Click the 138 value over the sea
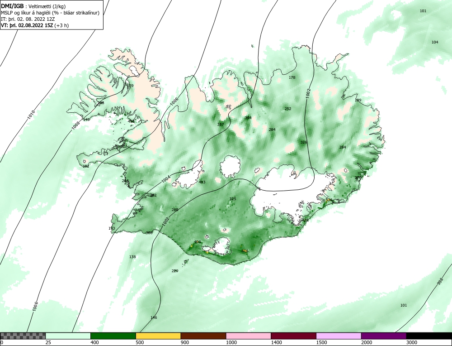 click(132, 257)
